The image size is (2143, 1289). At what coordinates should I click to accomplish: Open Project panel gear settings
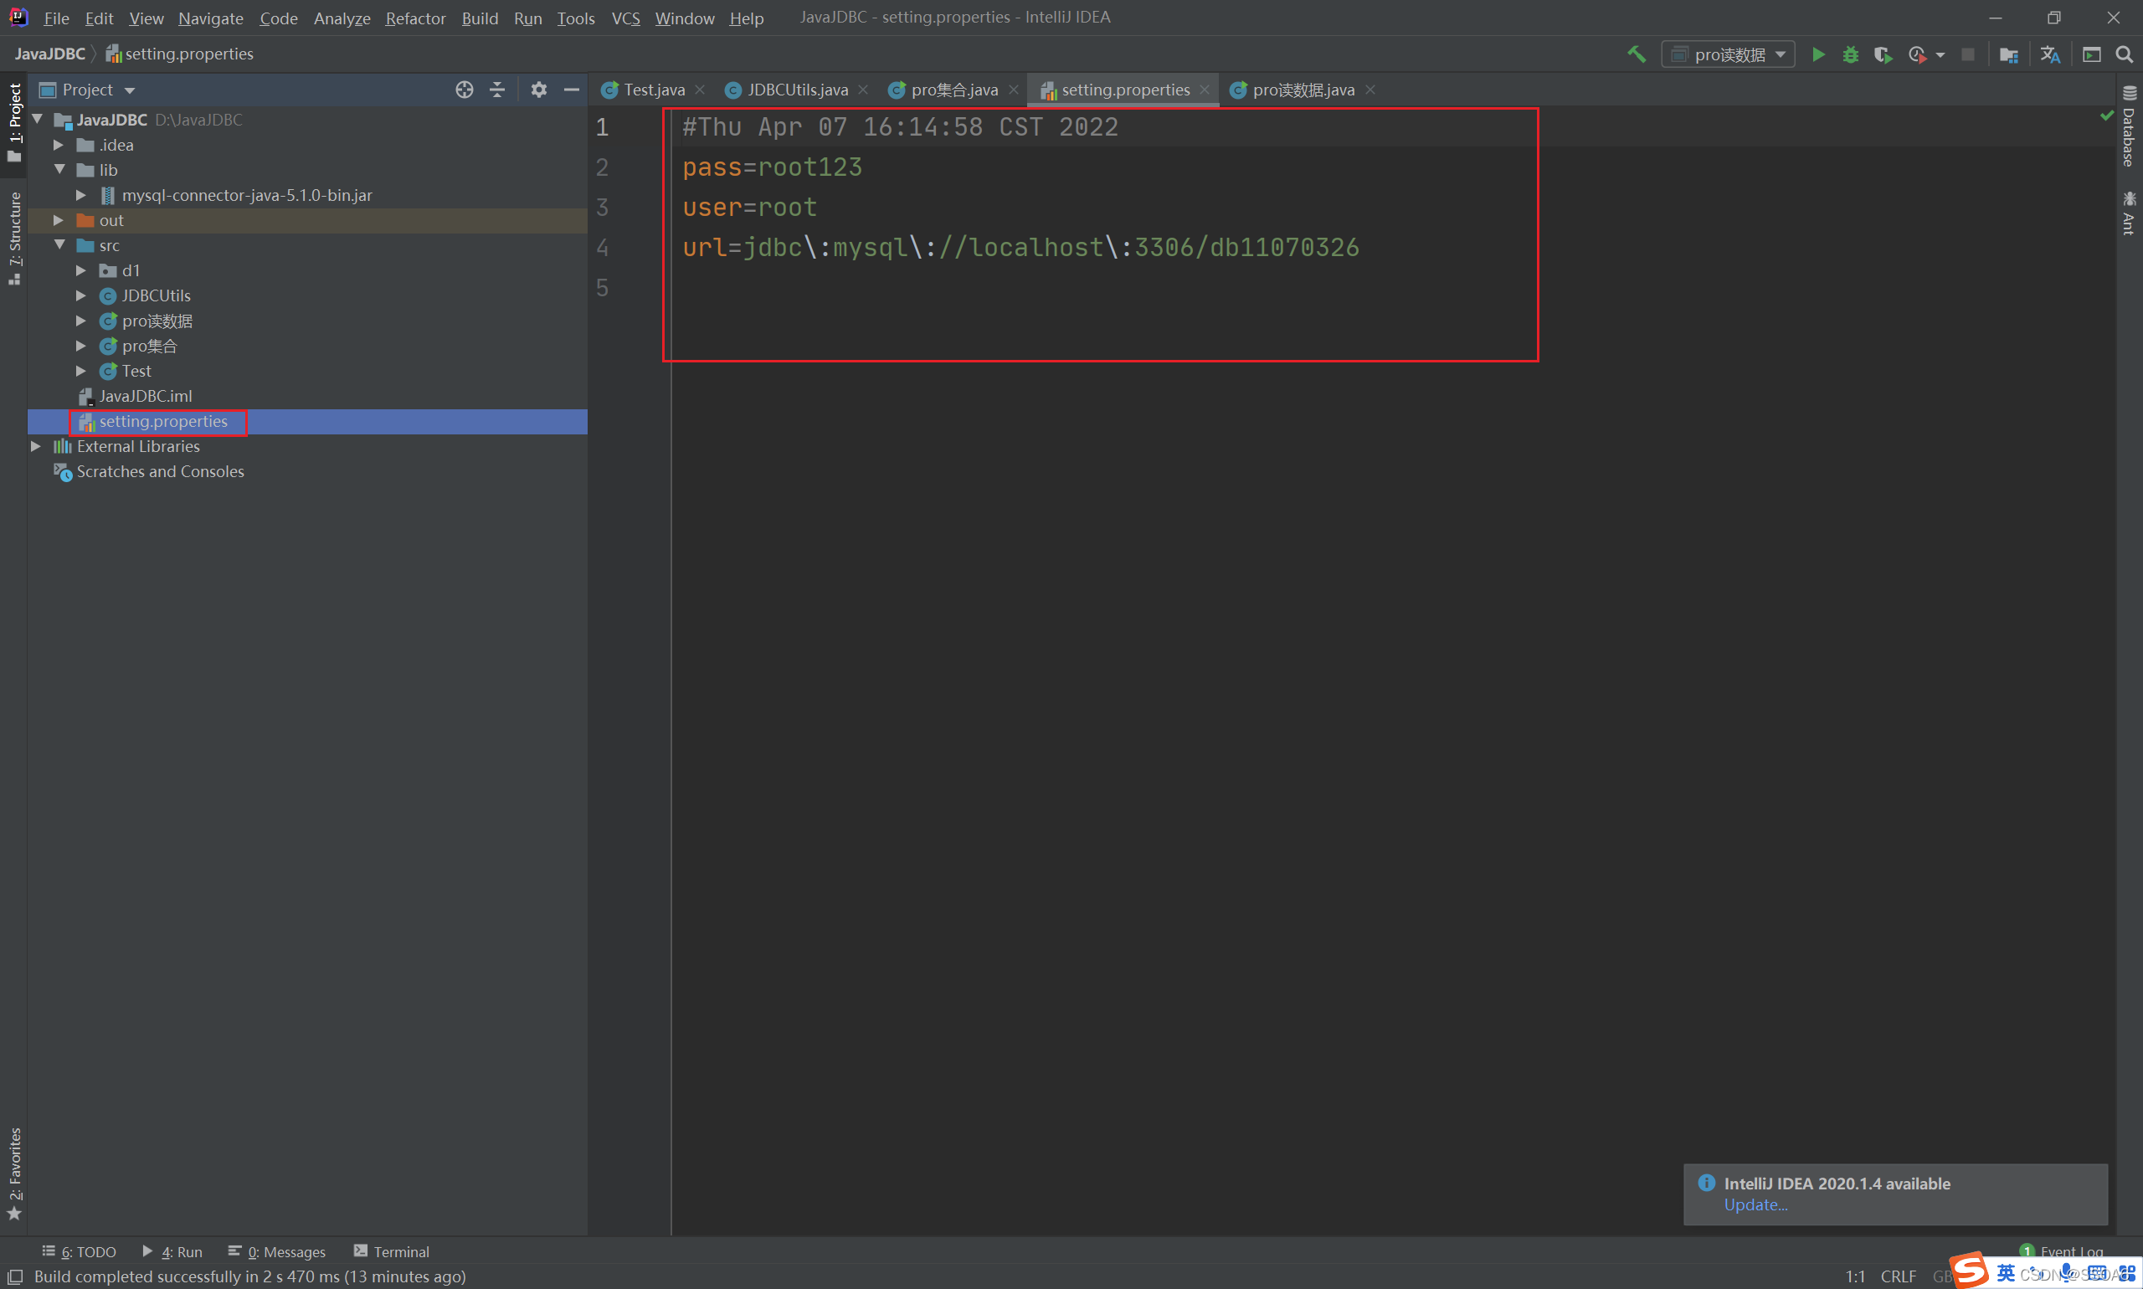[538, 90]
